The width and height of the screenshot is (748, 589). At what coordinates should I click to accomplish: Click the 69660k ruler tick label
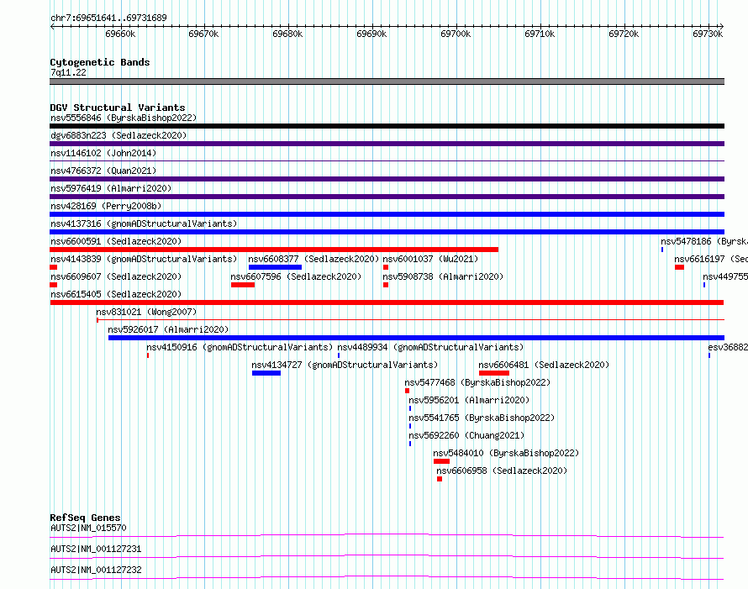click(x=120, y=34)
